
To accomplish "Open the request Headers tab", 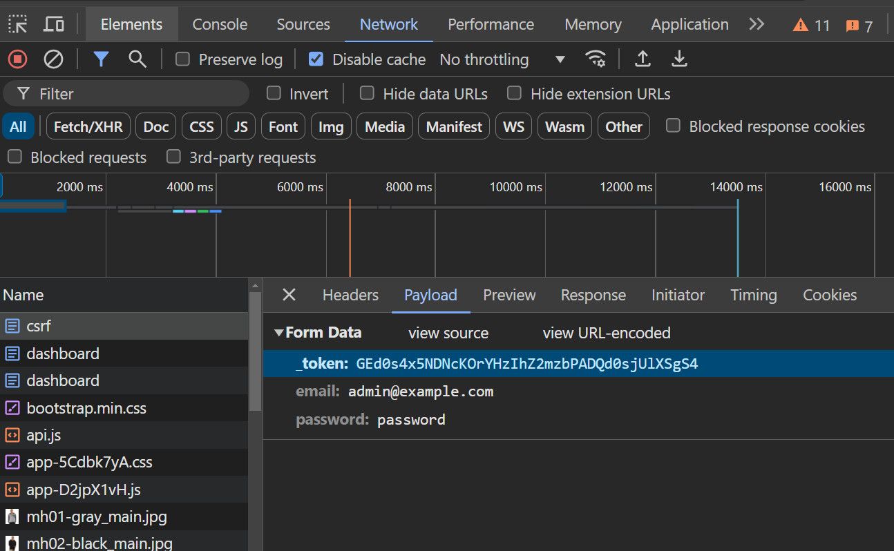I will coord(350,295).
